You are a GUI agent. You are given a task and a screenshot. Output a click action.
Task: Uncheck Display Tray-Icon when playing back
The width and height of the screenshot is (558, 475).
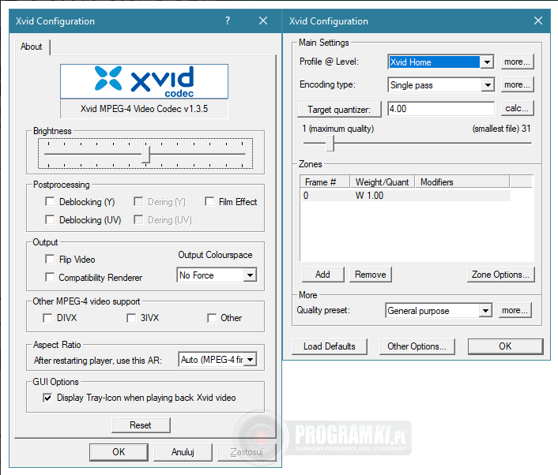click(x=47, y=398)
